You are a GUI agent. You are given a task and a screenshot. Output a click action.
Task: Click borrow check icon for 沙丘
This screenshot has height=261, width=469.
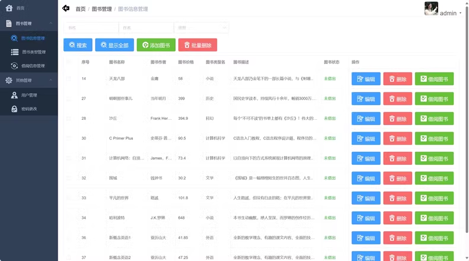[423, 119]
